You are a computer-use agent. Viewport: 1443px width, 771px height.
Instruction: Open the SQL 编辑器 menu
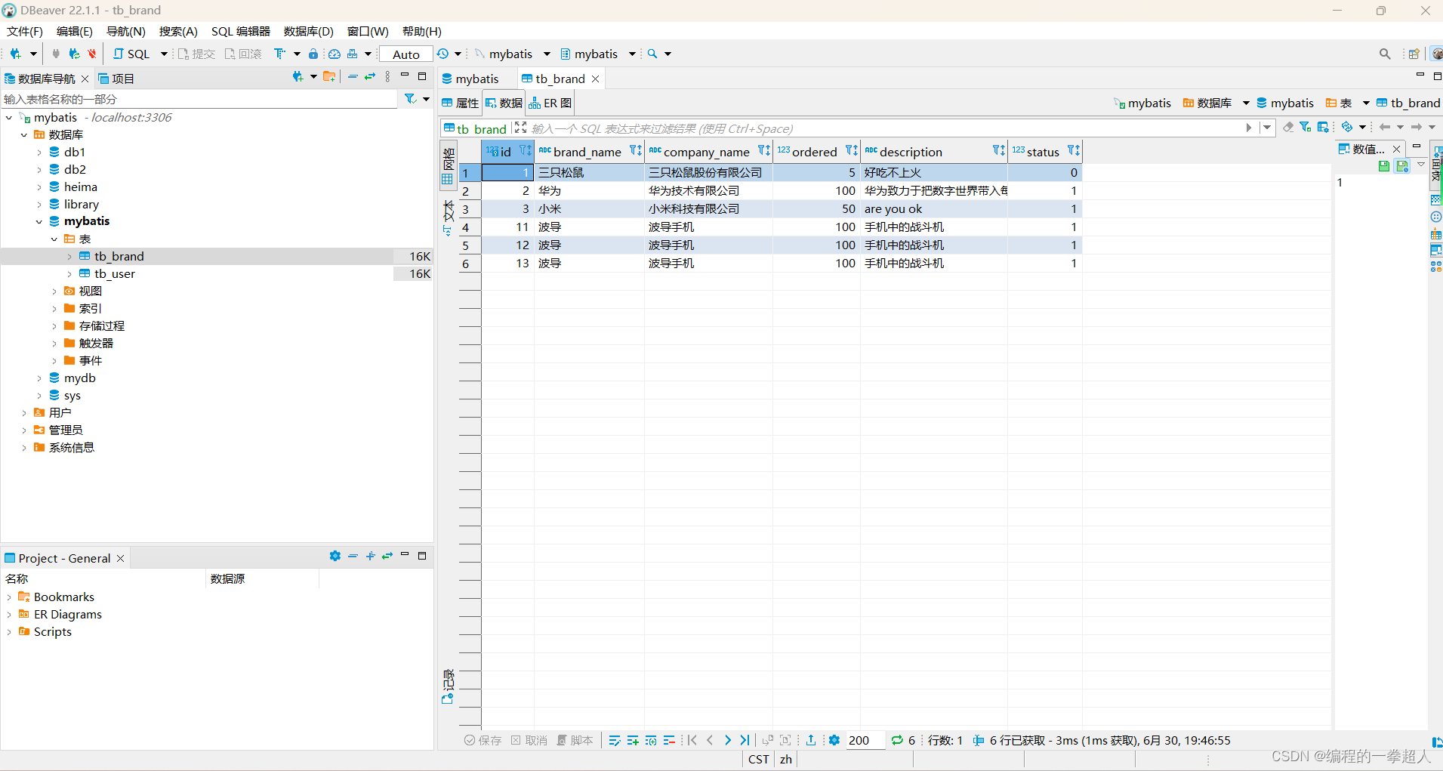click(241, 31)
